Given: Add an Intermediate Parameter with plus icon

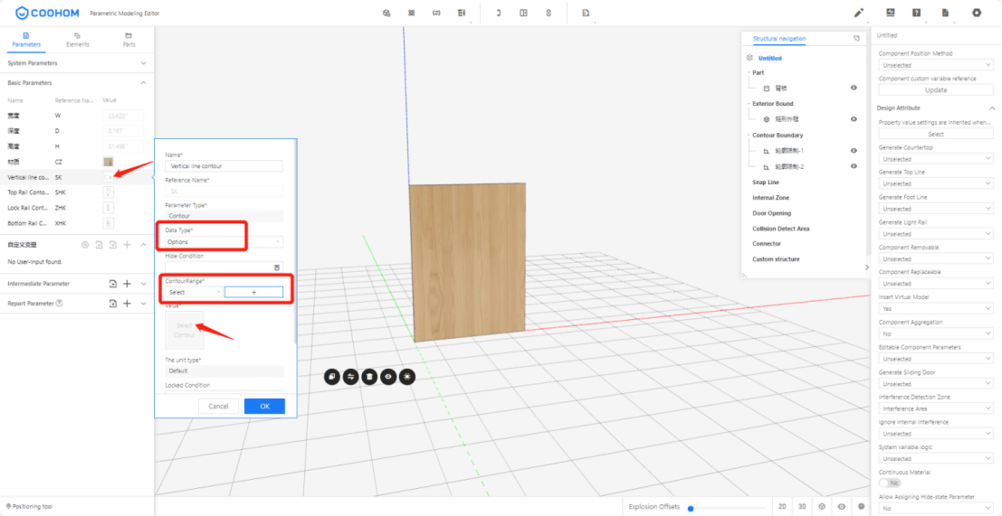Looking at the screenshot, I should click(127, 284).
